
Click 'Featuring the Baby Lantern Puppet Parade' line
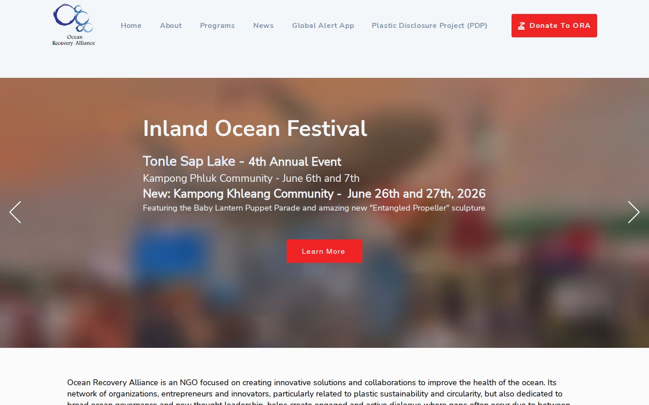click(x=314, y=208)
